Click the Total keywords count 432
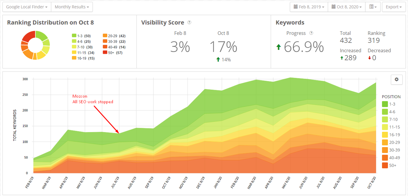Image resolution: width=408 pixels, height=196 pixels. pos(346,40)
